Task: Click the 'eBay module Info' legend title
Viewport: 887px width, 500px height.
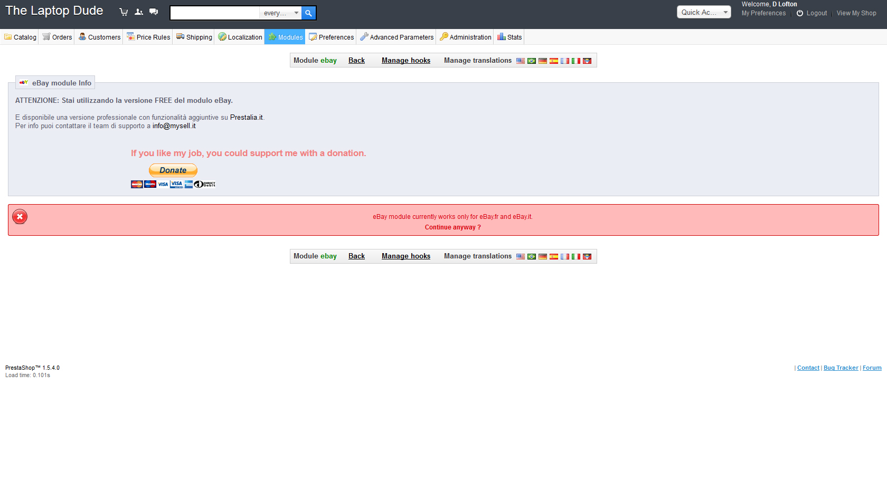Action: [x=62, y=83]
